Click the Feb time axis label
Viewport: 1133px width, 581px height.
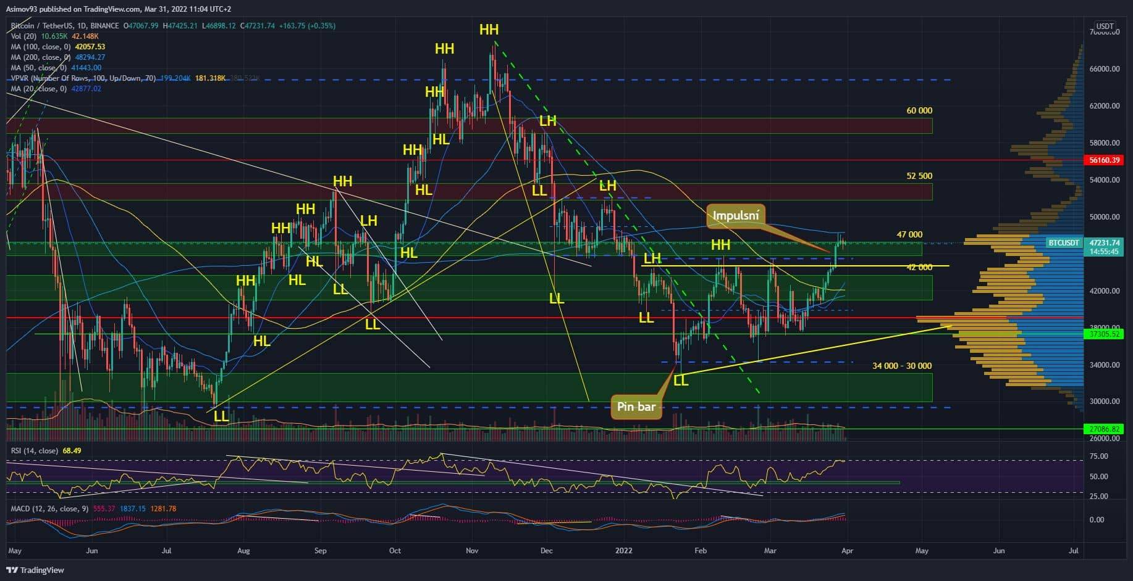point(701,551)
